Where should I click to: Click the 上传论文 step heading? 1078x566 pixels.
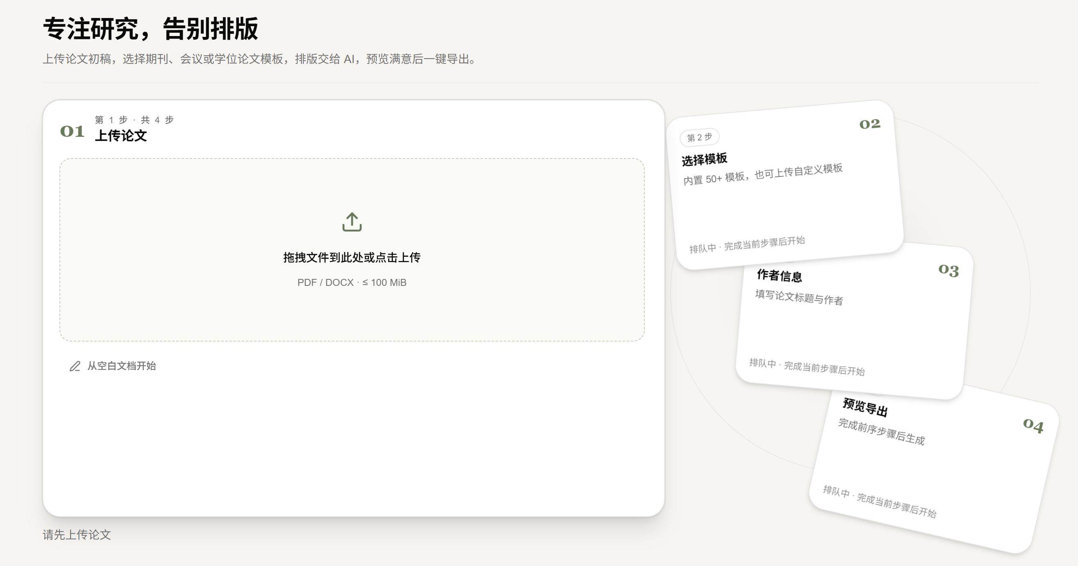click(121, 136)
